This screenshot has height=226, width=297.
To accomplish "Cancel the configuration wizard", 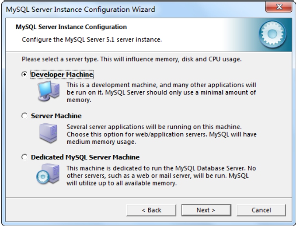I will [261, 210].
